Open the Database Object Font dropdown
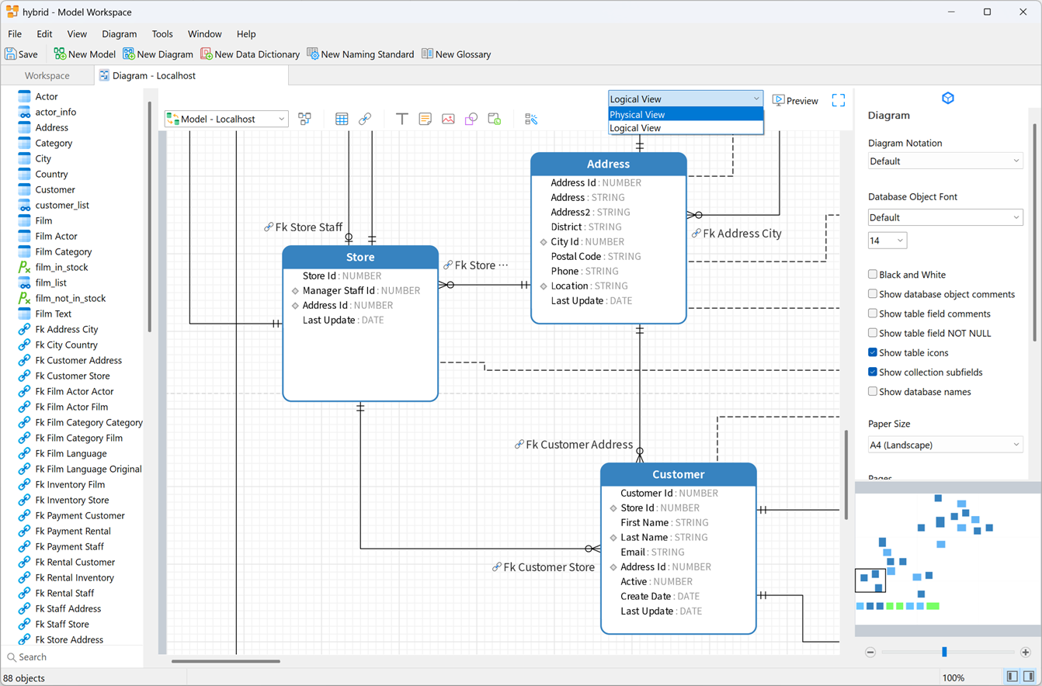Image resolution: width=1042 pixels, height=686 pixels. click(945, 218)
